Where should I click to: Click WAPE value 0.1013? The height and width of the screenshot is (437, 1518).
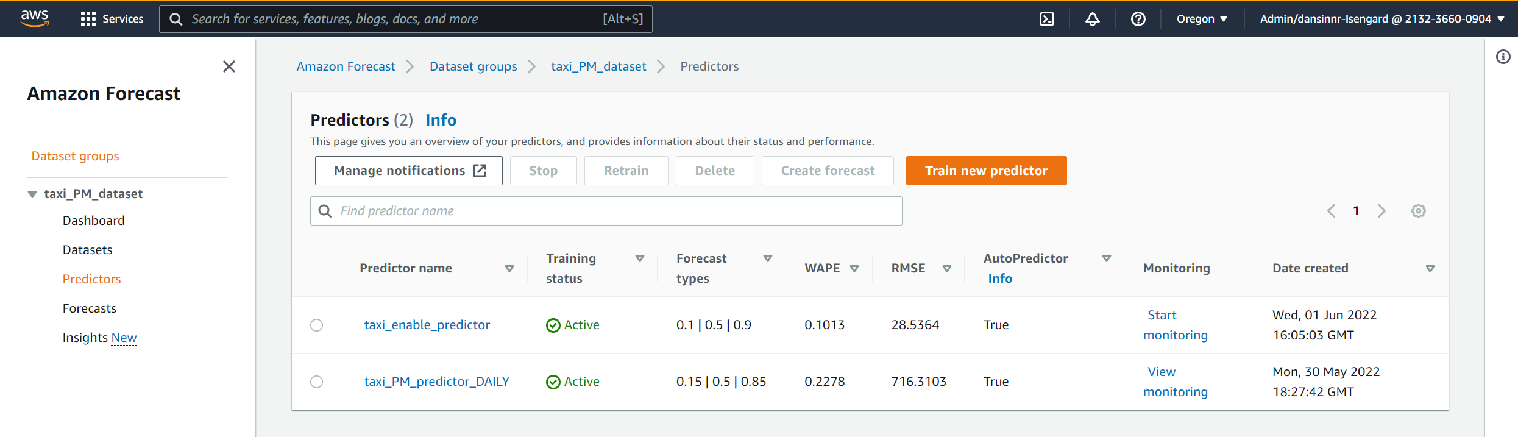click(825, 325)
